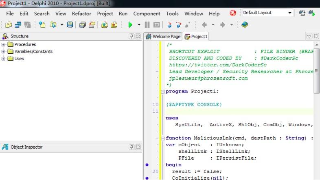Click the Open file toolbar icon
The width and height of the screenshot is (320, 180).
[x=53, y=25]
